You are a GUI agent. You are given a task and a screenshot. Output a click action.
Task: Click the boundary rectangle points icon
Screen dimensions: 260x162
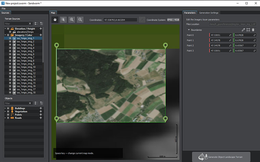coord(248,30)
